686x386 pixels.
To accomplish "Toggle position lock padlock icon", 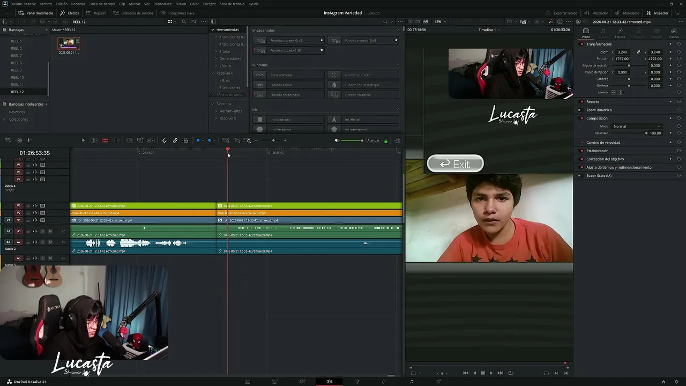I will pos(186,140).
